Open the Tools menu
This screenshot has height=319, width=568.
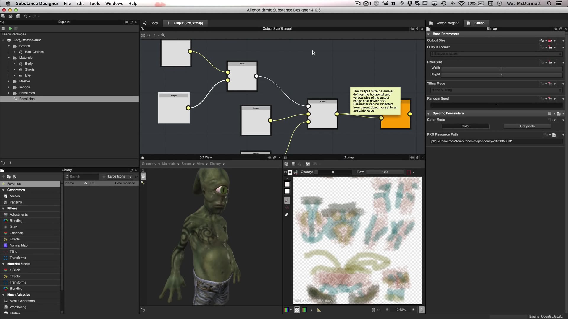(94, 4)
